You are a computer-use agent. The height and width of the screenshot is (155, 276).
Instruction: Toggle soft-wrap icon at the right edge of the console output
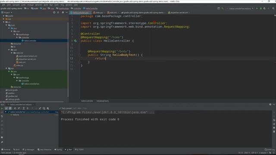(274, 120)
